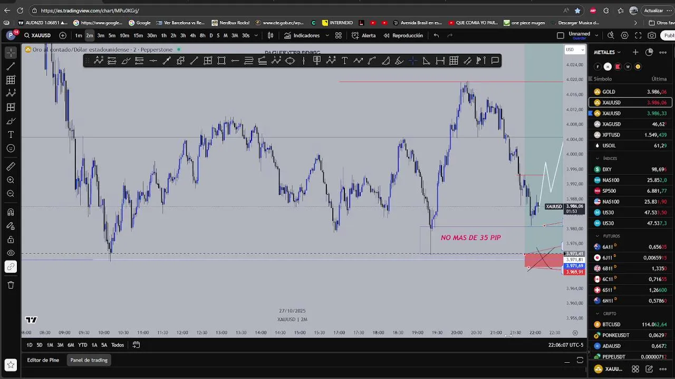Select BTCUSD row in watchlist
Image resolution: width=675 pixels, height=379 pixels.
[x=630, y=325]
